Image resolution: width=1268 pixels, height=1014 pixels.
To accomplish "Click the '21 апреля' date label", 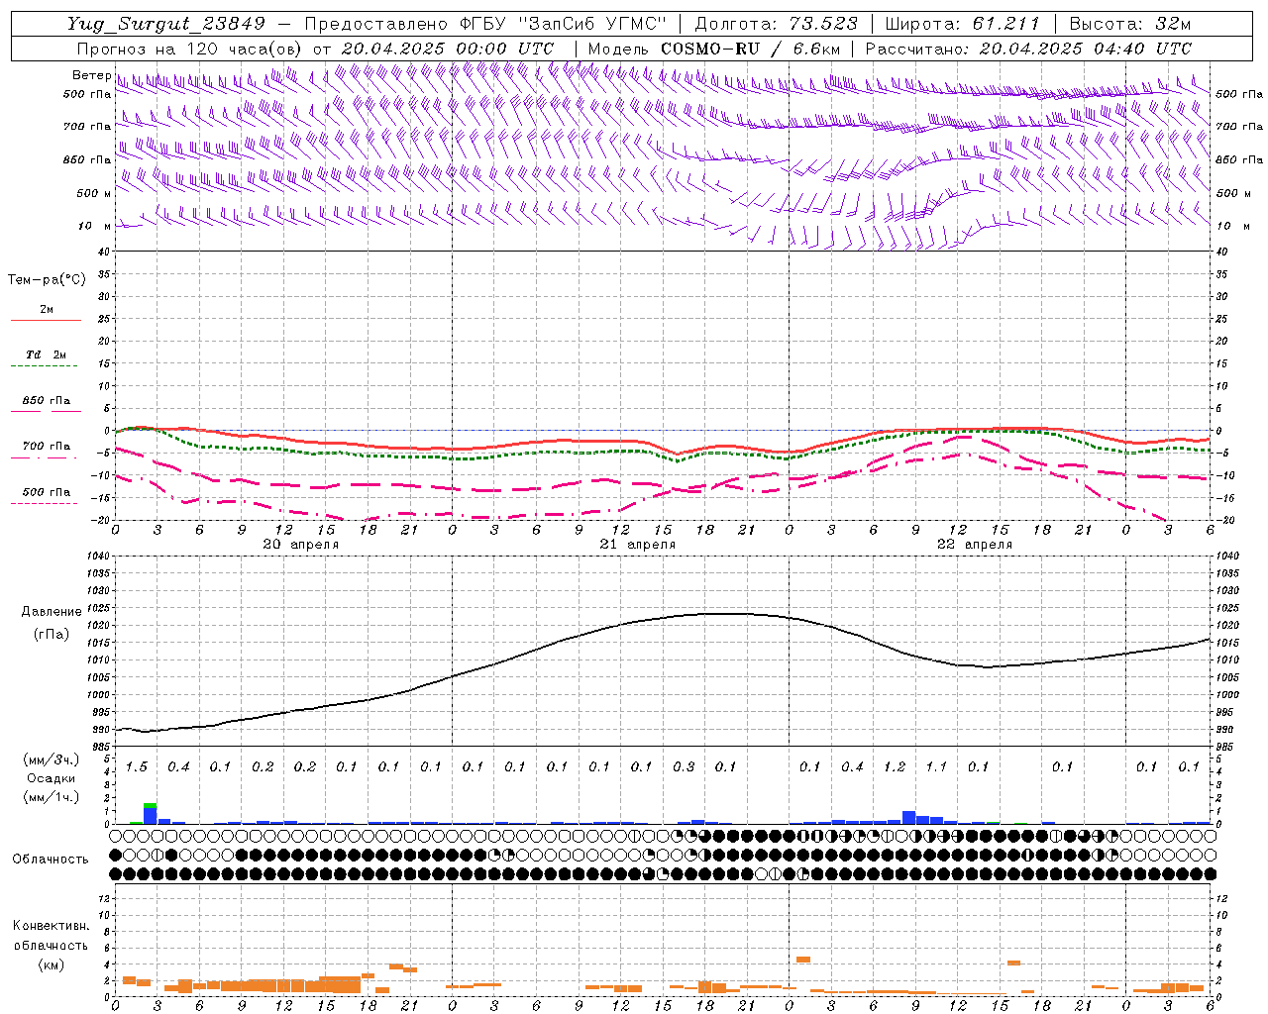I will (638, 545).
